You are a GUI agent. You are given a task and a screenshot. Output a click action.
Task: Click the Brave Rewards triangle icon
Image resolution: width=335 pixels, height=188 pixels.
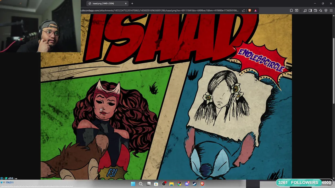pyautogui.click(x=255, y=10)
